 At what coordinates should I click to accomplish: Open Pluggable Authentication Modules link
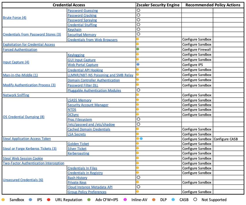pos(94,90)
